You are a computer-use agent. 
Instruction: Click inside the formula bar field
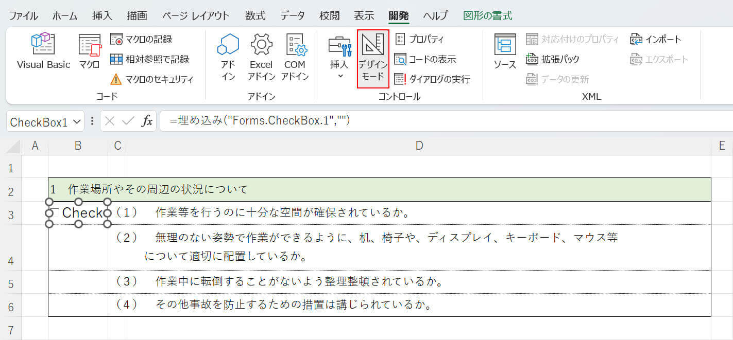point(443,121)
